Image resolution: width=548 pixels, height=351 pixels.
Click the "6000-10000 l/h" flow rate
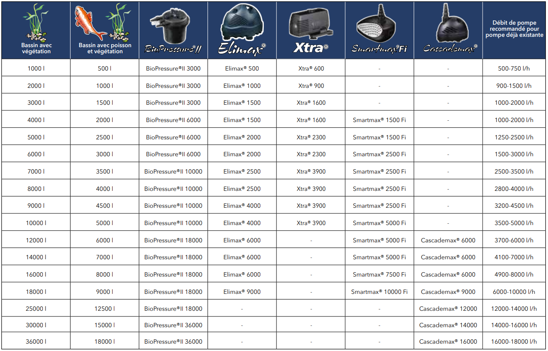click(514, 292)
